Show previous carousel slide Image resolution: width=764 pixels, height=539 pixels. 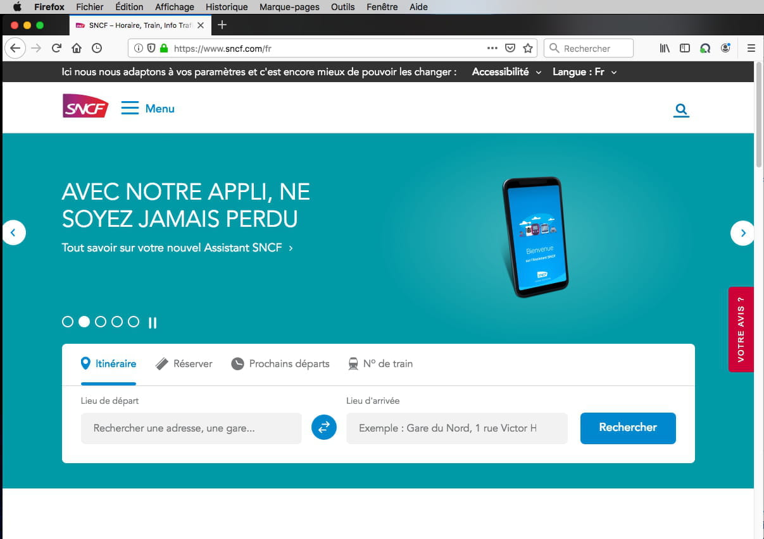click(13, 233)
